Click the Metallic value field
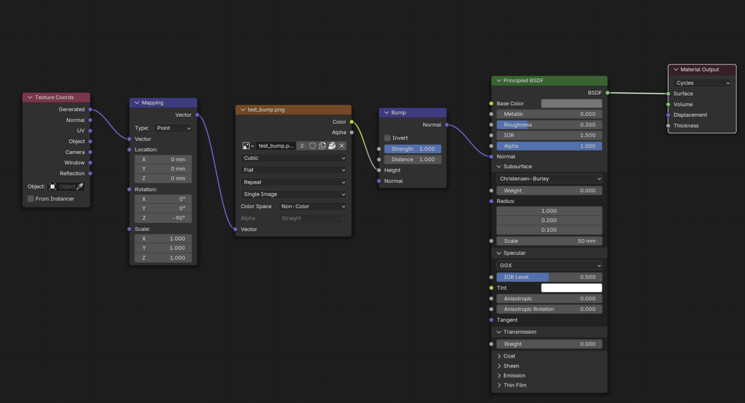The height and width of the screenshot is (403, 745). coord(549,114)
